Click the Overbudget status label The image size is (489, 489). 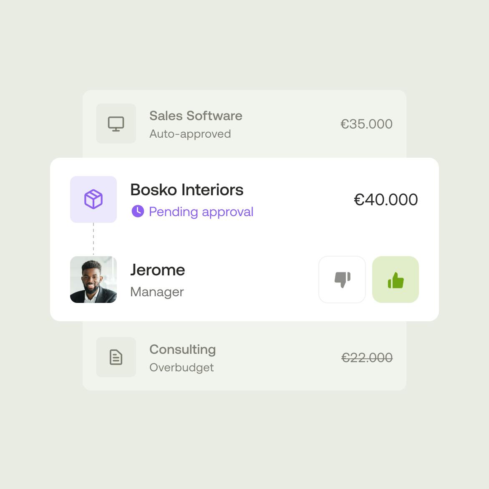(181, 368)
